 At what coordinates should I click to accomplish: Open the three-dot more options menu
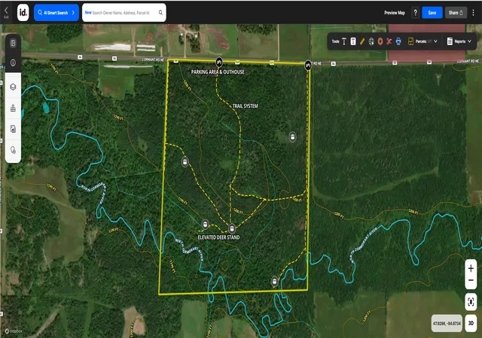pyautogui.click(x=474, y=13)
